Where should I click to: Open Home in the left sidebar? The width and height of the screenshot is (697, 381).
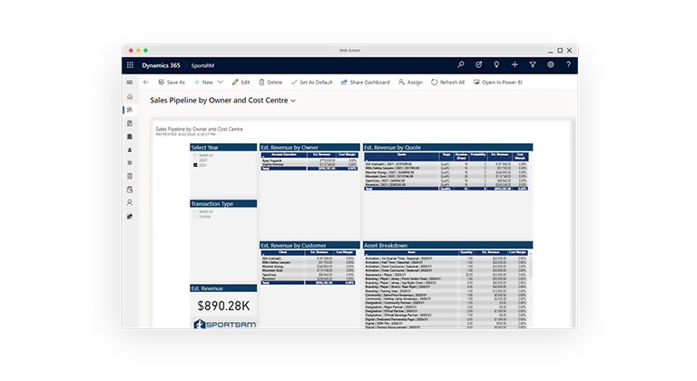click(130, 97)
